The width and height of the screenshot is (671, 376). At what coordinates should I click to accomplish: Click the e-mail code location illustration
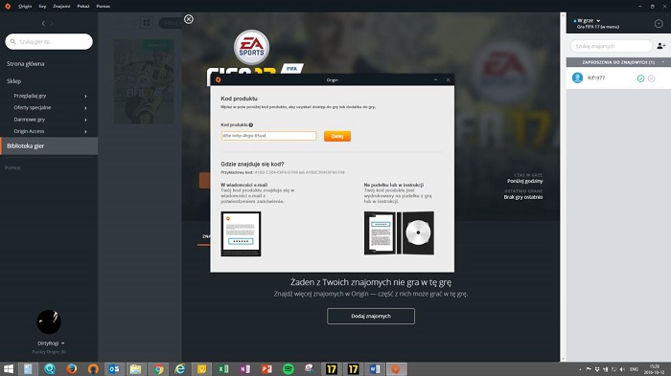tap(241, 234)
